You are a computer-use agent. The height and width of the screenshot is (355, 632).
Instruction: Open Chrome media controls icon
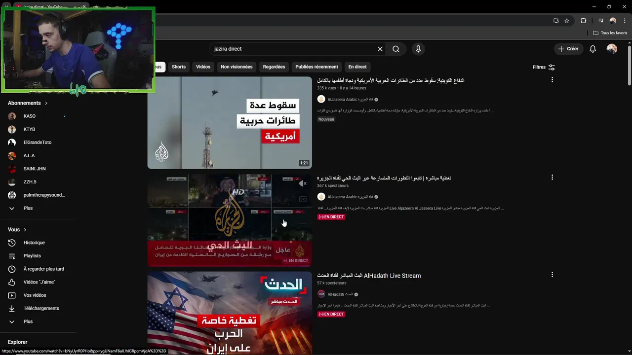pyautogui.click(x=601, y=21)
